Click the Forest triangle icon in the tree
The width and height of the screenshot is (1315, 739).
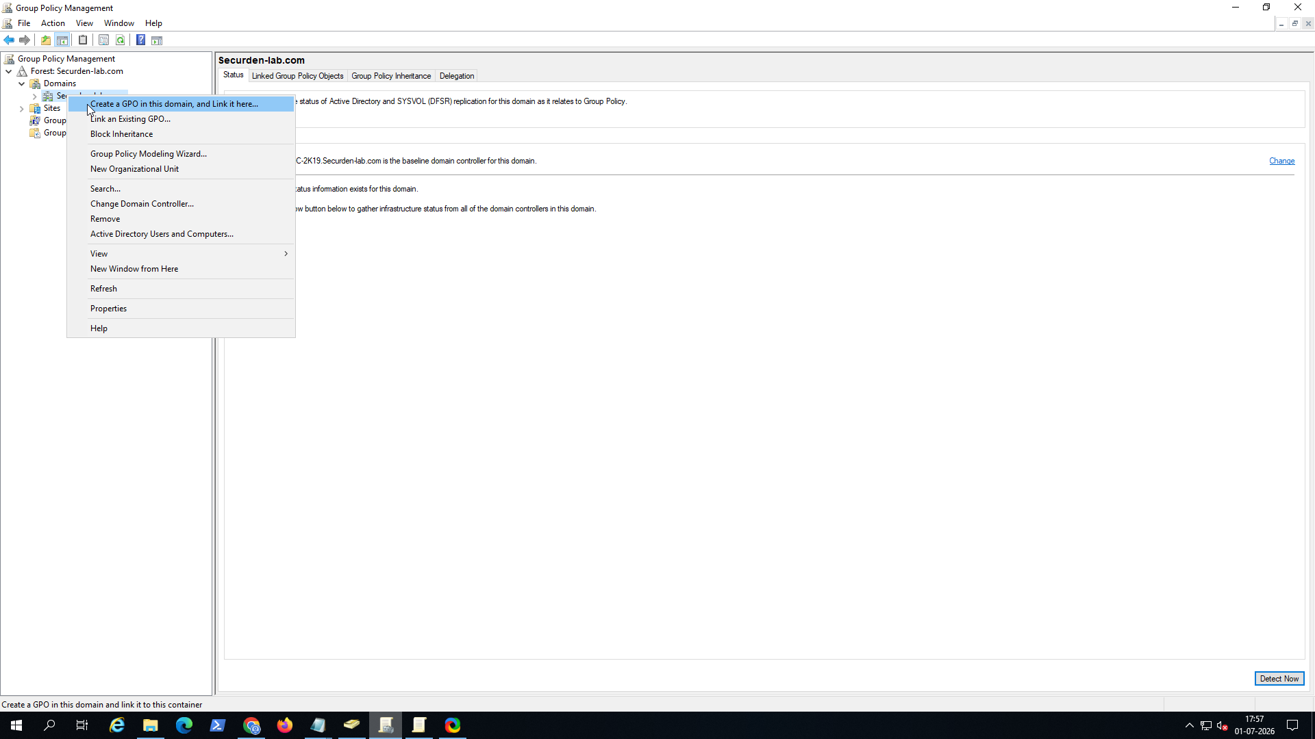point(23,71)
